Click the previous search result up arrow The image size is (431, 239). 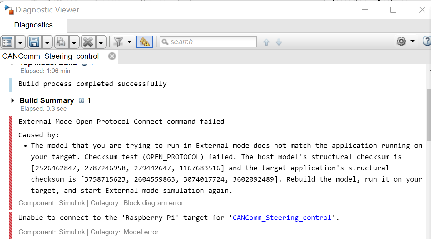(266, 42)
